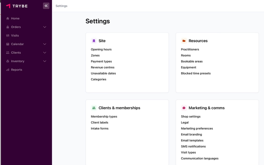Go to Reports in the sidebar
This screenshot has width=264, height=165.
click(17, 70)
